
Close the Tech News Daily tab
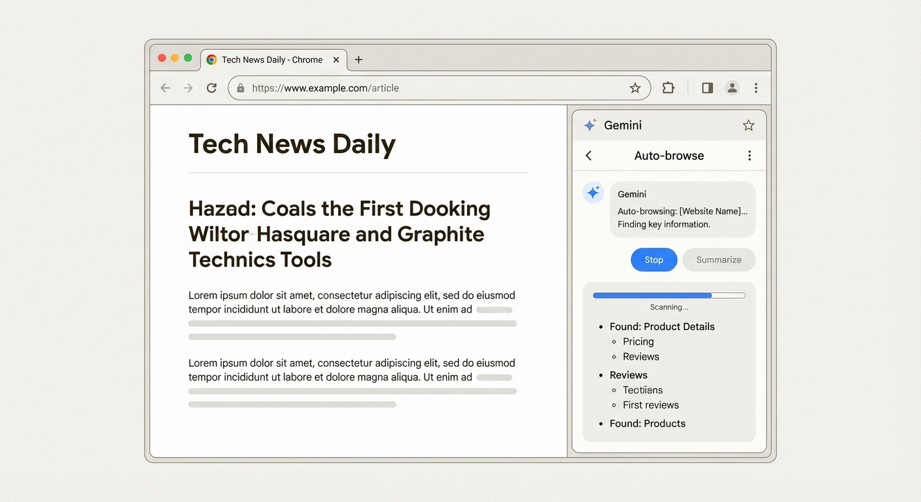click(336, 59)
